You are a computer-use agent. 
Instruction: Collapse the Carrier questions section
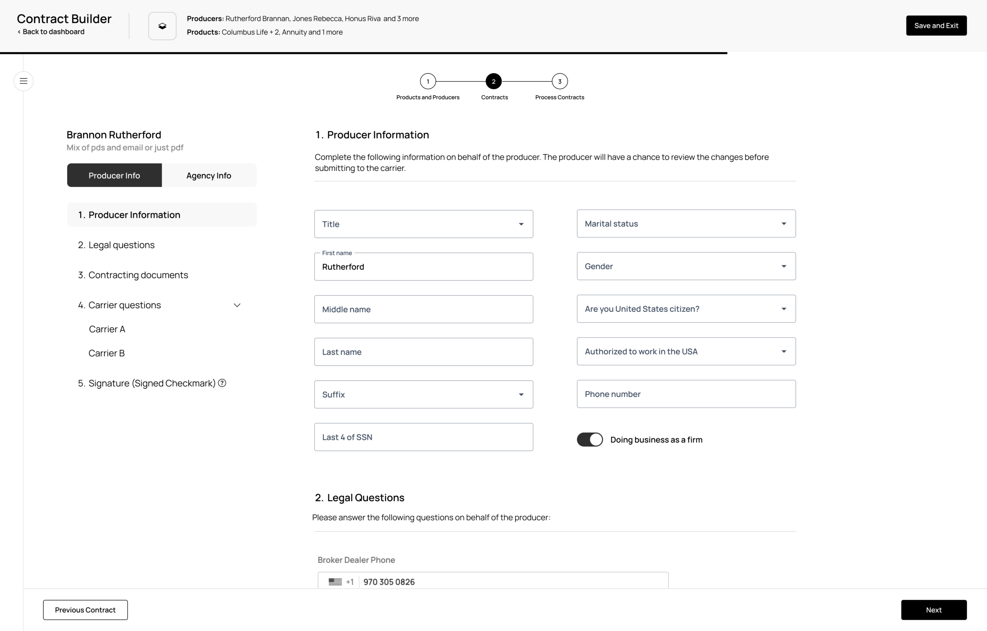tap(237, 305)
